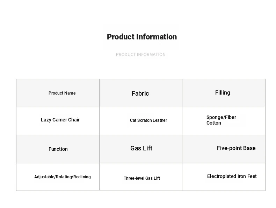Select the Gas Lift header cell

[x=141, y=149]
